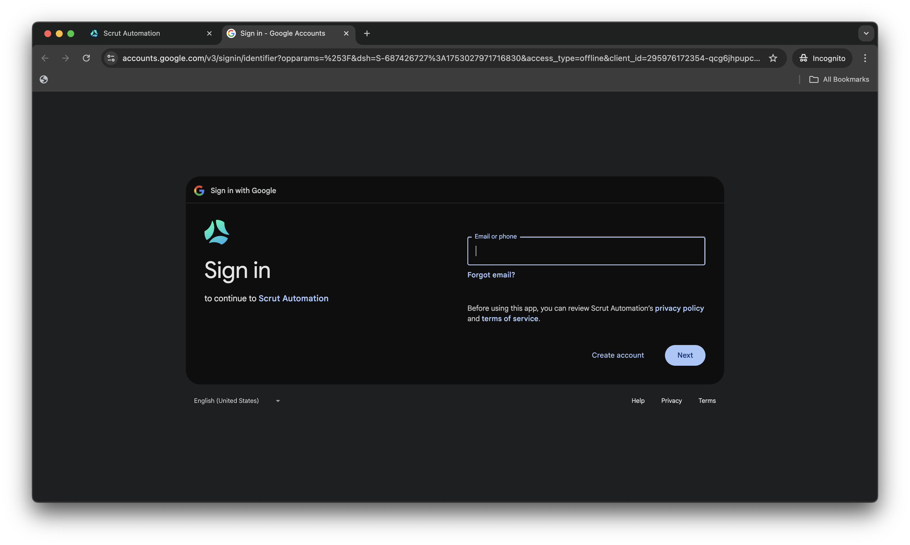Open the terms of service link
This screenshot has width=910, height=545.
[x=510, y=319]
